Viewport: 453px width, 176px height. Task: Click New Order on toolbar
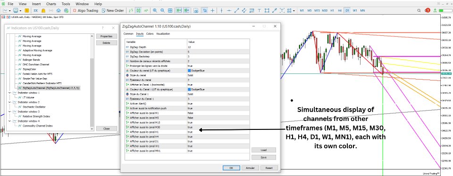point(113,10)
